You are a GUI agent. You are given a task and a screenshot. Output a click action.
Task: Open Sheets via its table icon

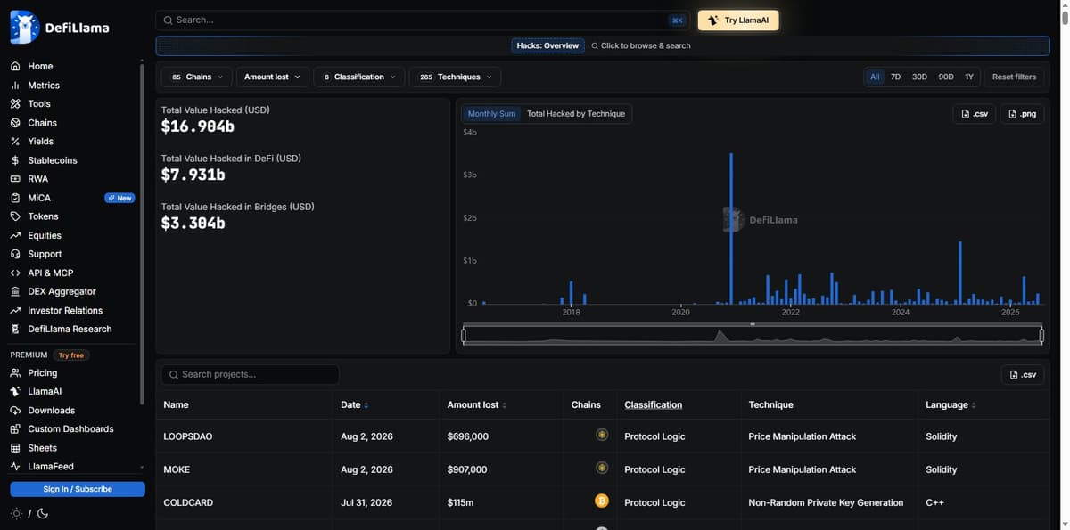click(x=15, y=448)
